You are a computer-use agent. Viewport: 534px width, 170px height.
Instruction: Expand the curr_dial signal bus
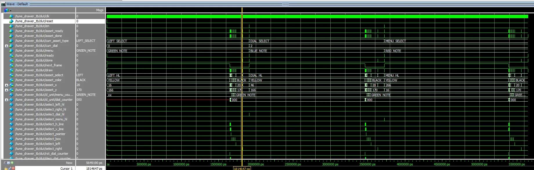[6, 46]
